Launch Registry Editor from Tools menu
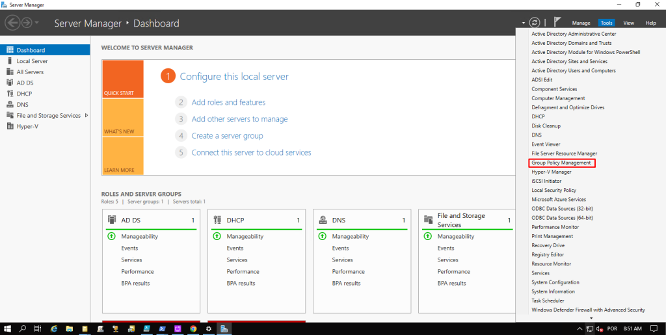 click(x=548, y=255)
